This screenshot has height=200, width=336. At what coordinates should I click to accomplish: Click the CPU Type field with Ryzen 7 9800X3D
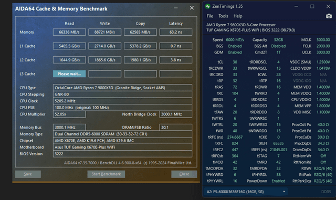[122, 88]
